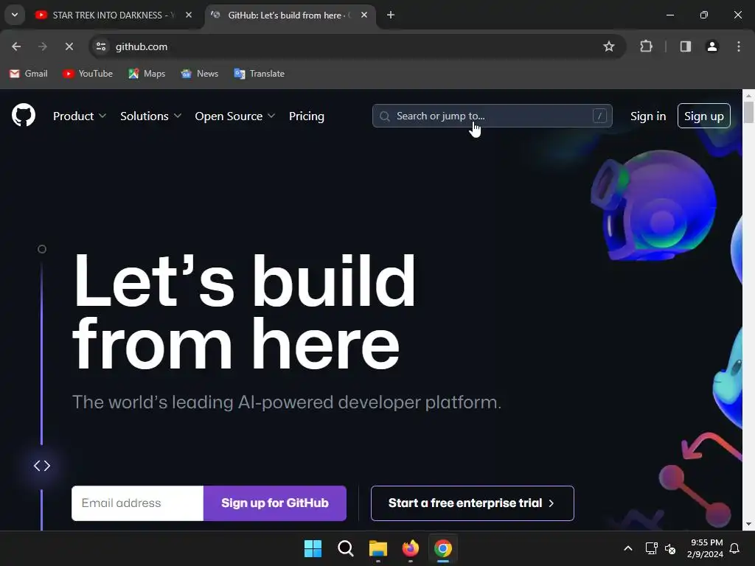The height and width of the screenshot is (566, 755).
Task: Click the browser forward arrow
Action: 43,46
